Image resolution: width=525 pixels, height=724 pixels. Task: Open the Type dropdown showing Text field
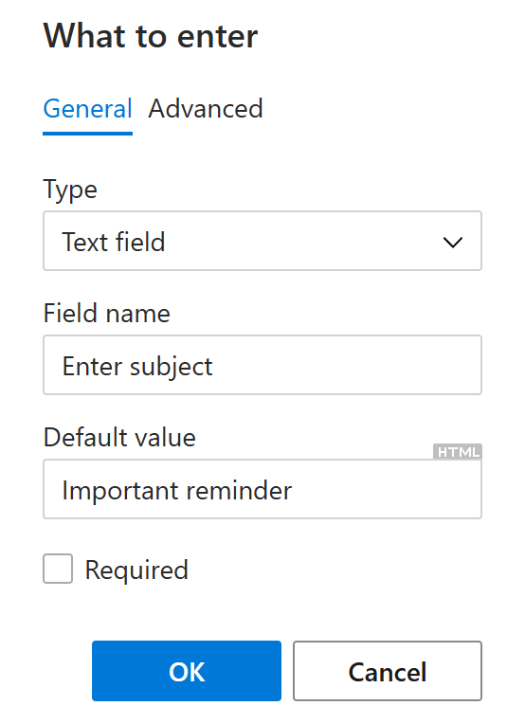tap(262, 241)
